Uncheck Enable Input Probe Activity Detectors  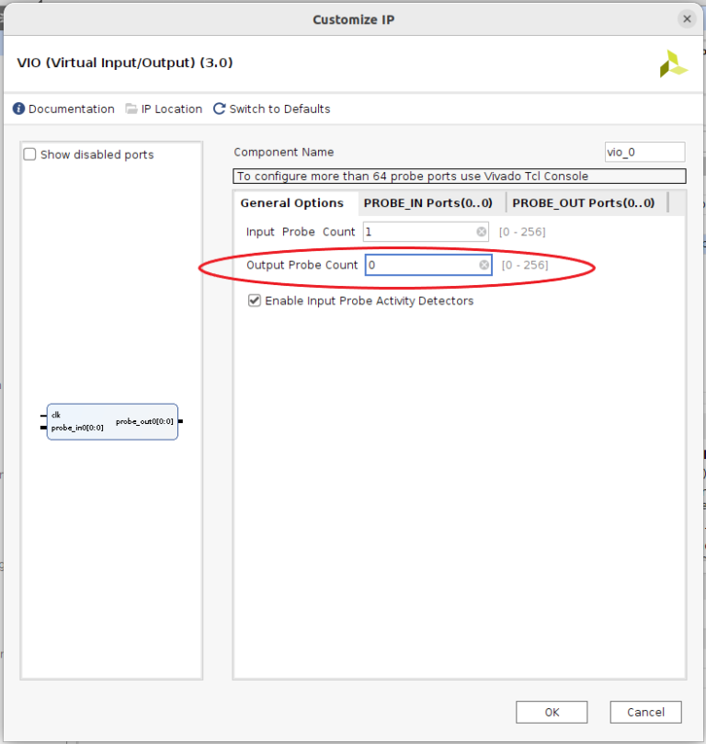click(255, 301)
